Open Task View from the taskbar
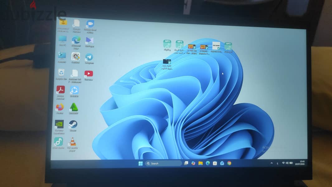Viewport: 332px width, 187px height. click(x=186, y=163)
